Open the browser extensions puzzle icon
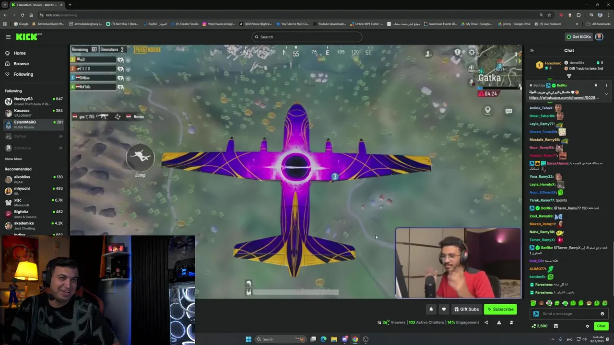The height and width of the screenshot is (345, 614). 579,15
